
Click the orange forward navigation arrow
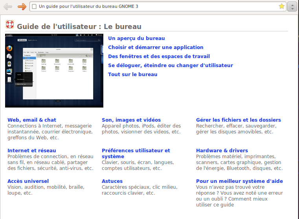[22, 7]
